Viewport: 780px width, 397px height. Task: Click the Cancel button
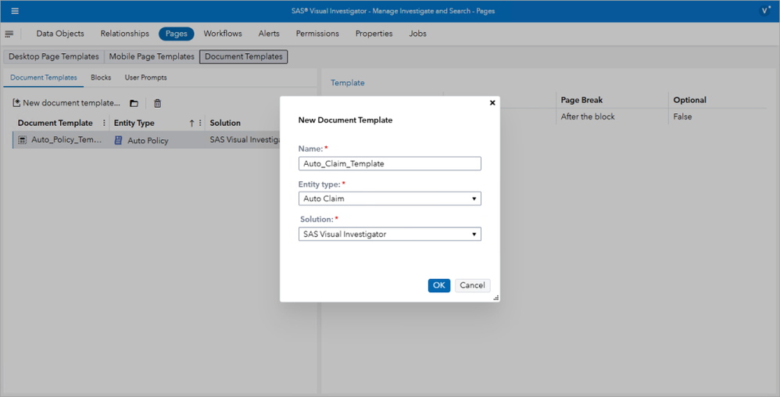point(472,285)
